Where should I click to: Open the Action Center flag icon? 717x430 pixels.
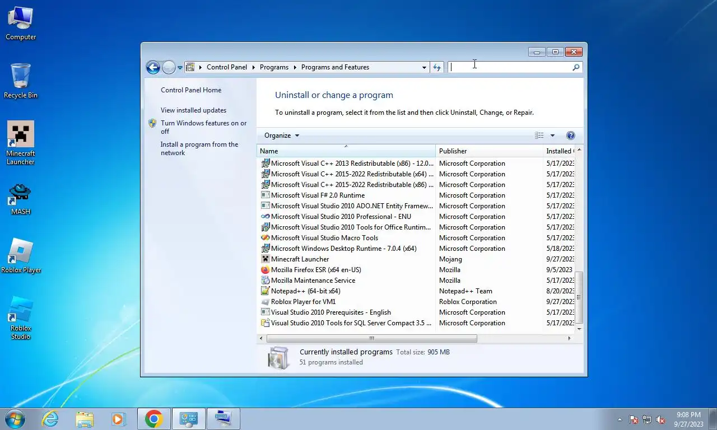[x=634, y=419]
